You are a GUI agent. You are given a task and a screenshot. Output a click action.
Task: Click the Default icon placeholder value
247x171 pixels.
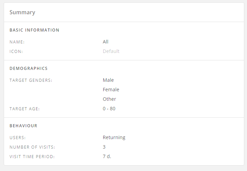coord(111,51)
